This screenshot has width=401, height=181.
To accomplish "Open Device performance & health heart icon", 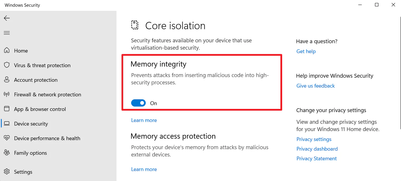I will (7, 138).
